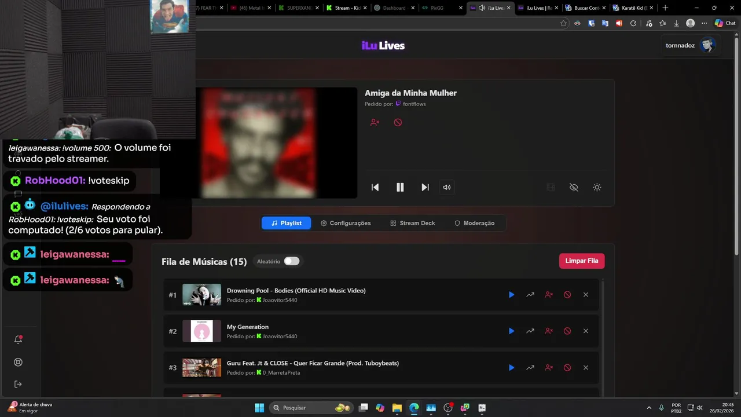Switch to the Karatê Kid browser tab

(x=633, y=8)
